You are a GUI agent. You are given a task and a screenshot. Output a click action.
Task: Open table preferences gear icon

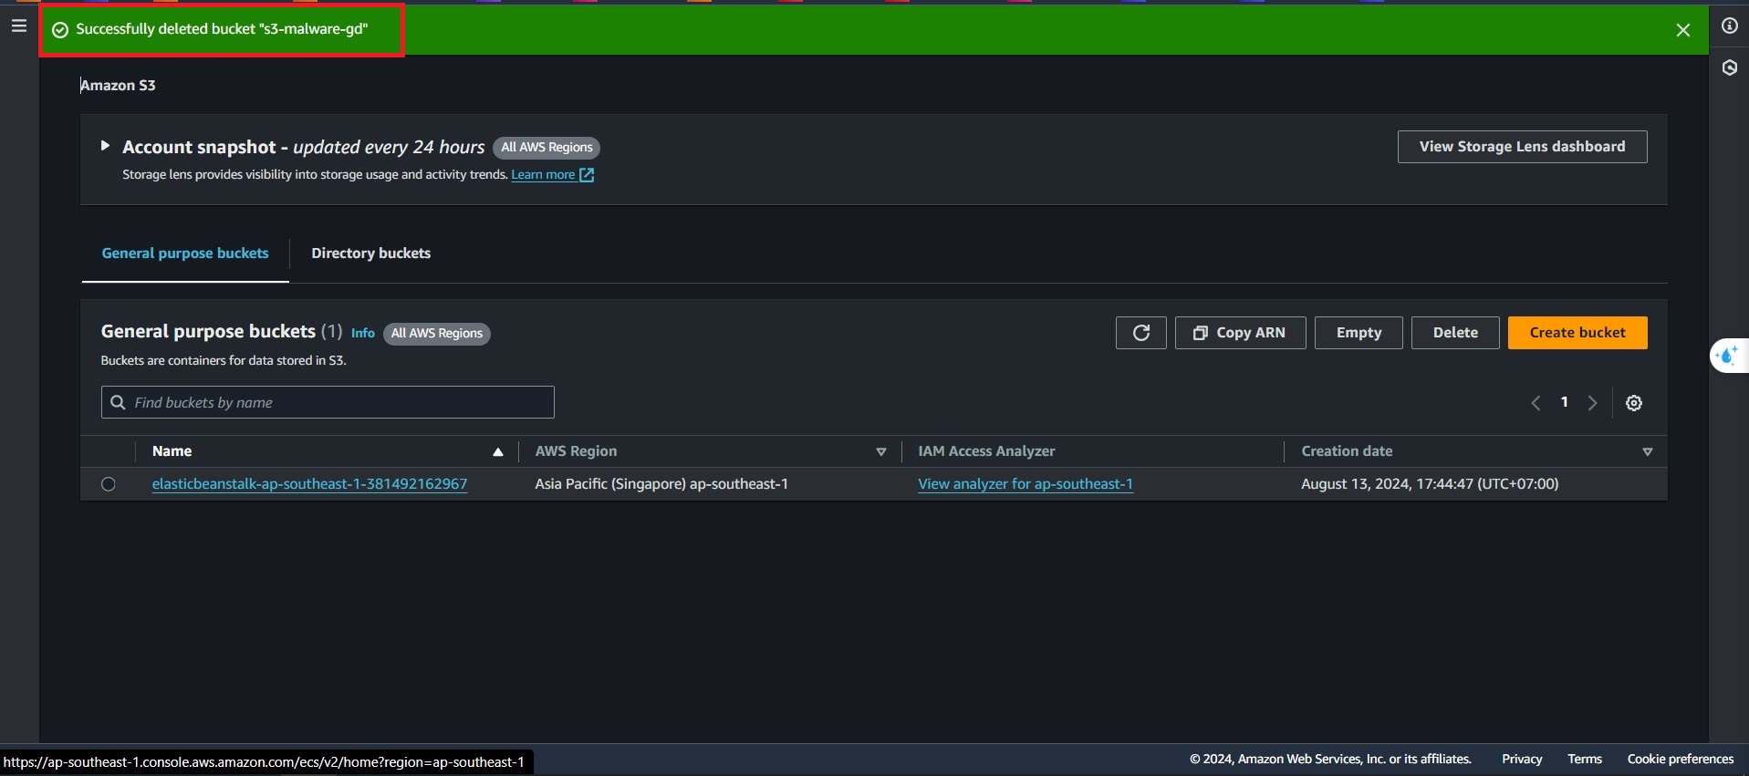coord(1633,403)
